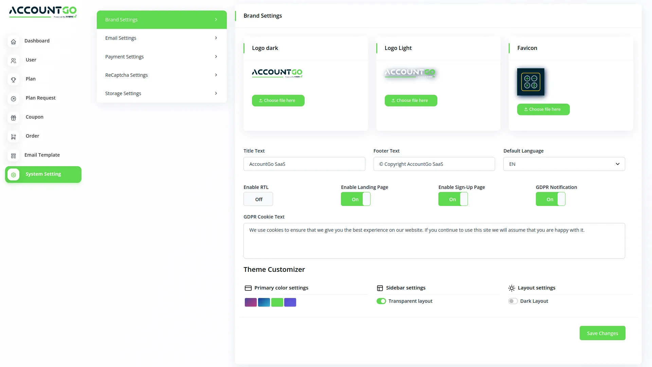Viewport: 652px width, 367px height.
Task: Pick the green primary color swatch
Action: (277, 302)
